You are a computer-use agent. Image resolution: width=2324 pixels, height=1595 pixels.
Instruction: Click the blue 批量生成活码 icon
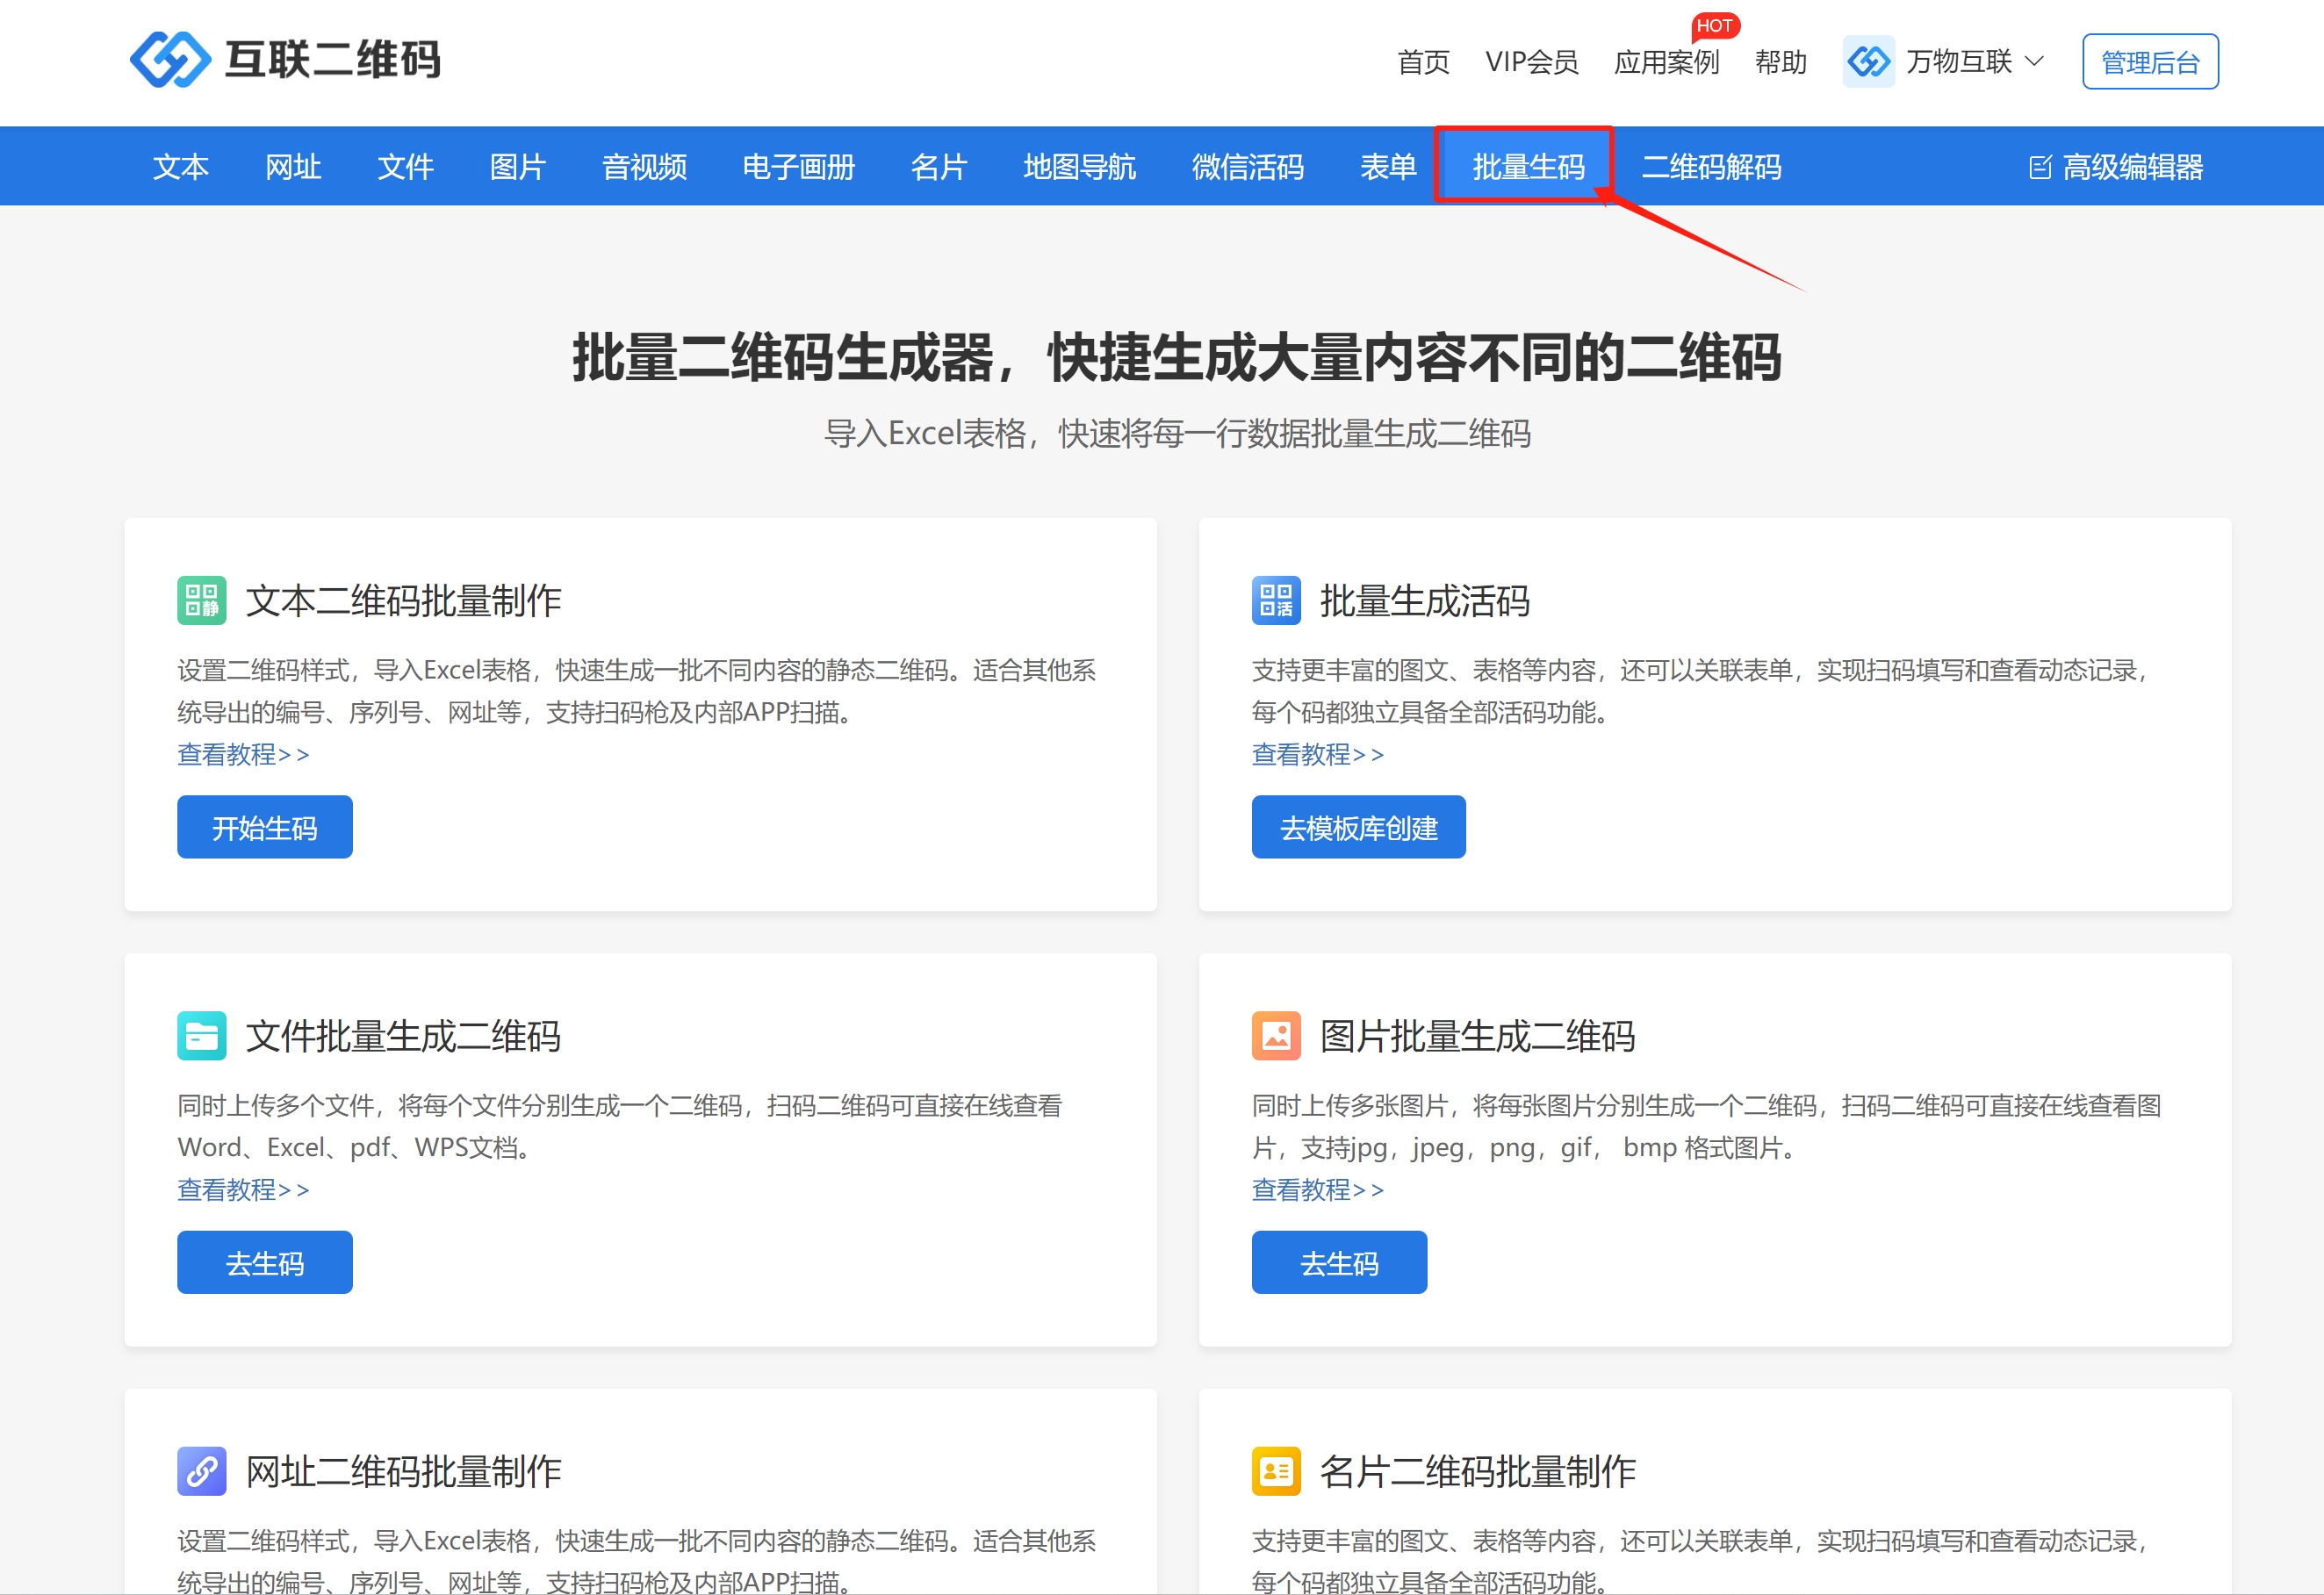tap(1276, 600)
